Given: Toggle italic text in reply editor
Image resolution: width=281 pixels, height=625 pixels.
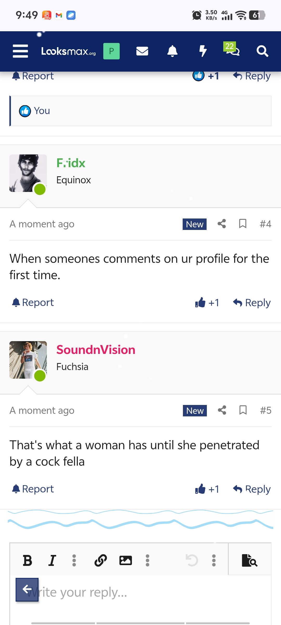Looking at the screenshot, I should point(52,560).
